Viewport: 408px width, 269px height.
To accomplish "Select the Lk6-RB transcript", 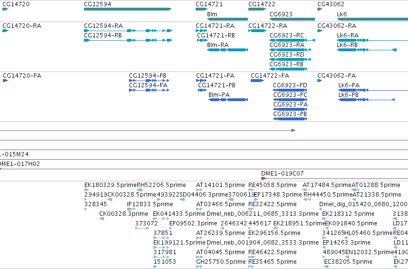I will [367, 50].
